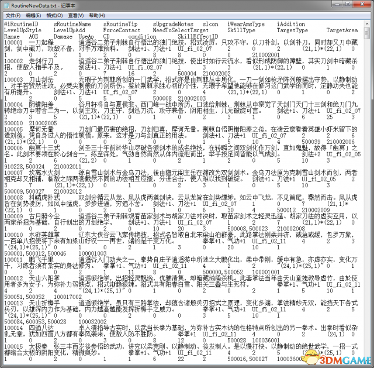This screenshot has width=374, height=368.
Task: Click the skill name 摩诃无量 after 100005
Action: tap(41, 130)
